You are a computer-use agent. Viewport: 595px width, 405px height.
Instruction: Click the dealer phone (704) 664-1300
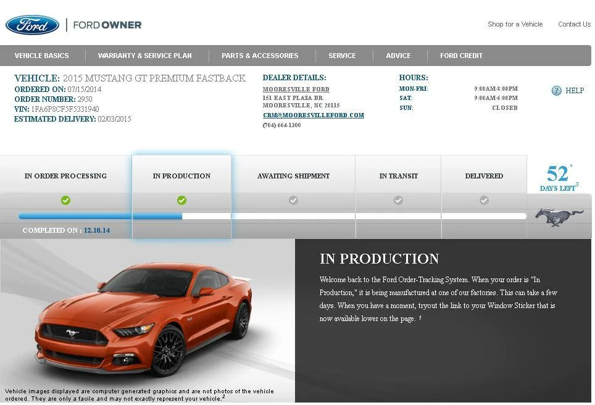(281, 125)
